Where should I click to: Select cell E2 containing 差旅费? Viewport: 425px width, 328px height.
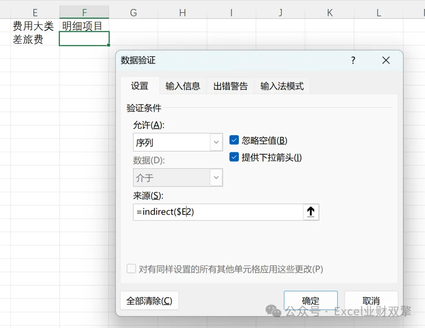point(35,39)
